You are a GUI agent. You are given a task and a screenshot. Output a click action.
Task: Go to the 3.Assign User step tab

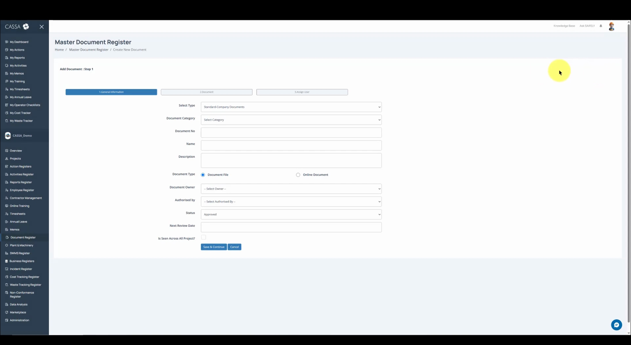302,92
